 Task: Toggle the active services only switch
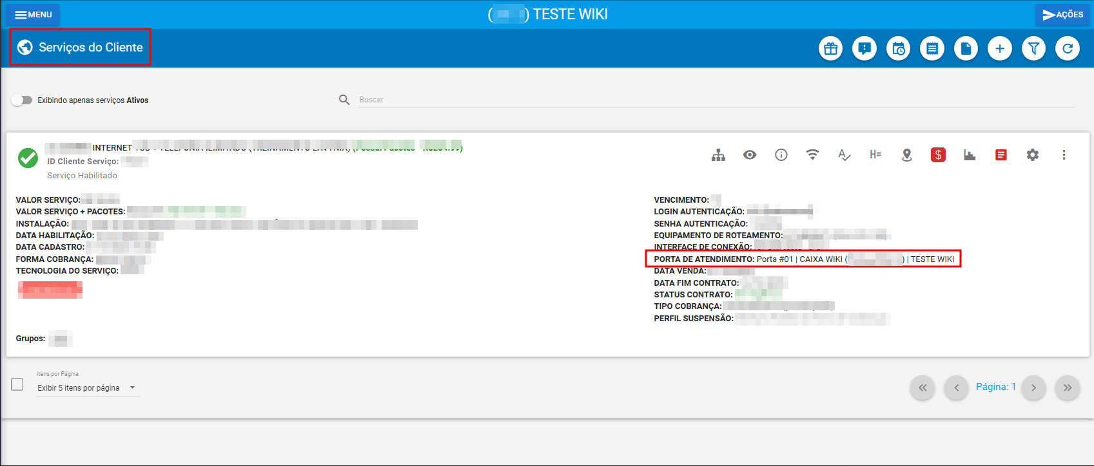[x=21, y=100]
